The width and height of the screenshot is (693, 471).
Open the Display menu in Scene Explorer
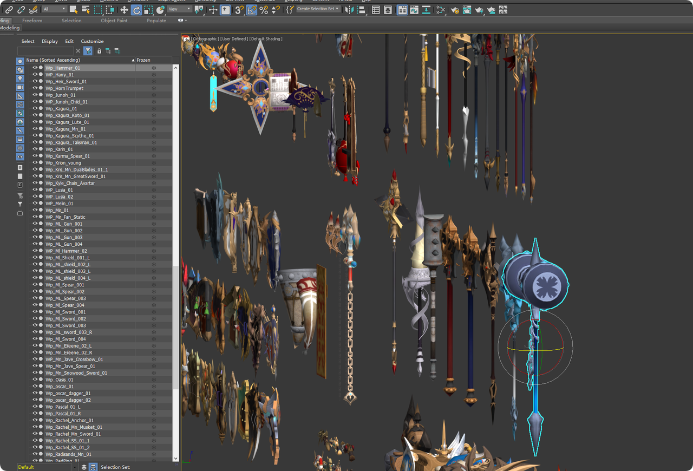(50, 41)
